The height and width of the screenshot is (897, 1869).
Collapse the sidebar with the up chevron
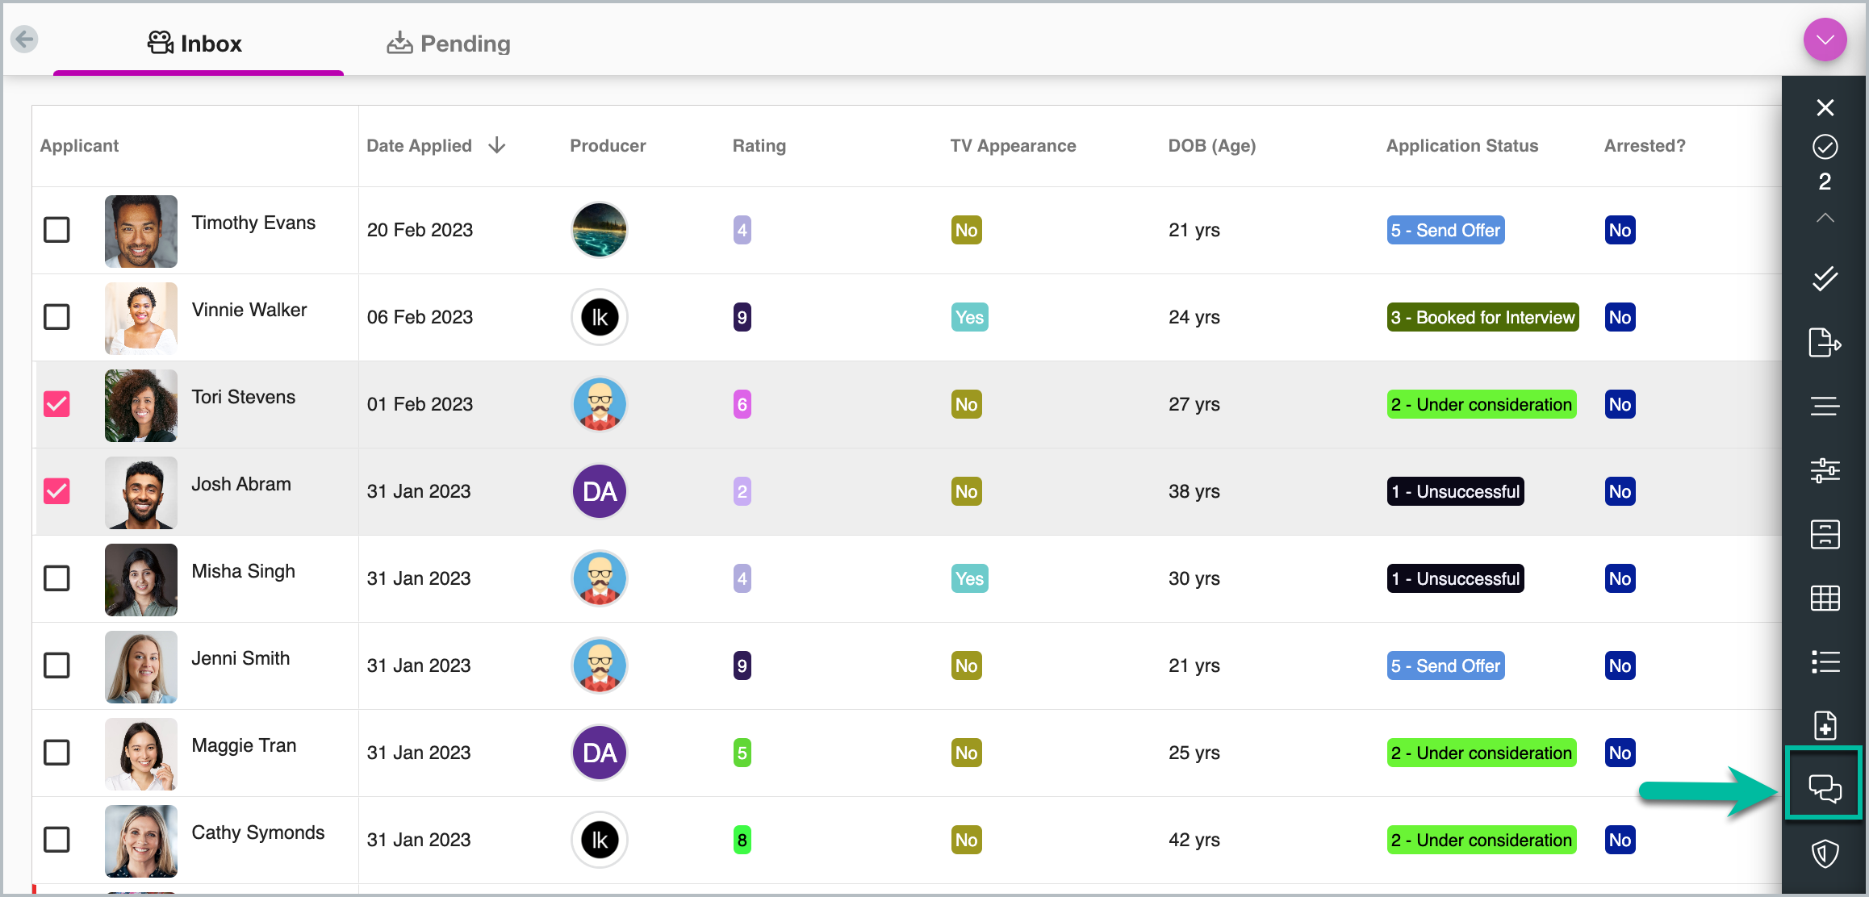point(1825,218)
